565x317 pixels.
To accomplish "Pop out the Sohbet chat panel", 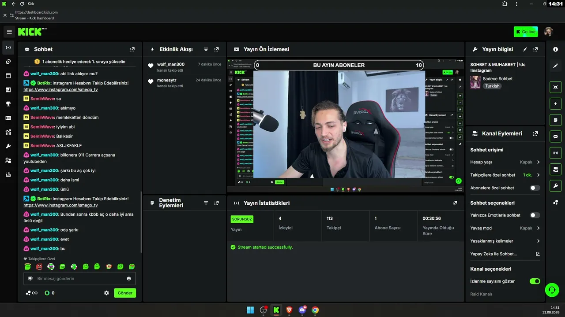I will click(x=132, y=49).
